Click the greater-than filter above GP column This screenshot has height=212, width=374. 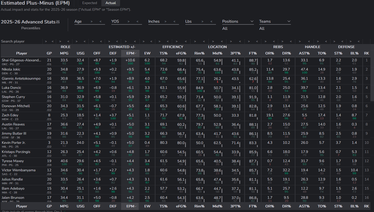tap(46, 41)
